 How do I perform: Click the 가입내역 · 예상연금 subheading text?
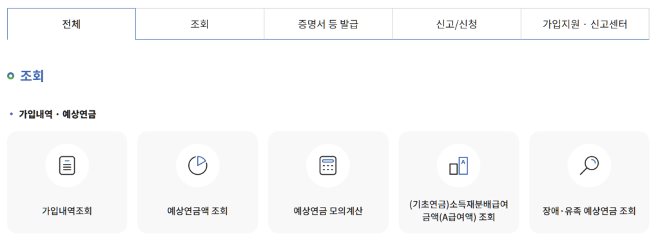(x=57, y=114)
